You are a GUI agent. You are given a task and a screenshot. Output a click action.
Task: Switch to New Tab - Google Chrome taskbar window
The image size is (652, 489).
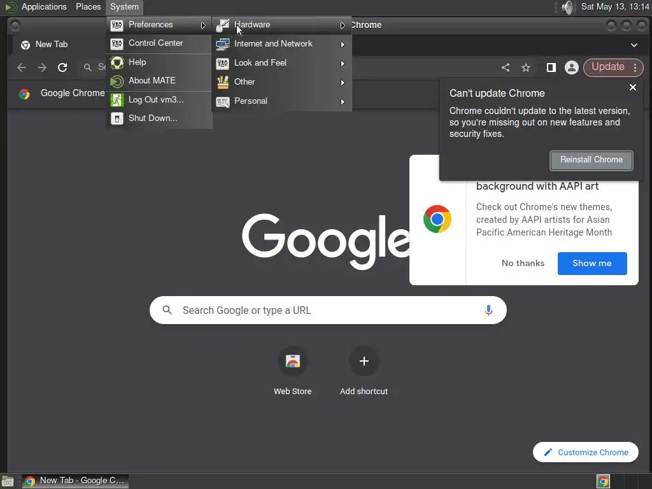click(x=75, y=481)
